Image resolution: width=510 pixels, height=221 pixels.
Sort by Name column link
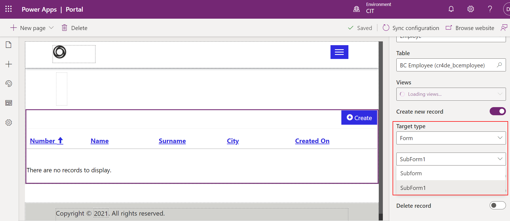tap(100, 141)
